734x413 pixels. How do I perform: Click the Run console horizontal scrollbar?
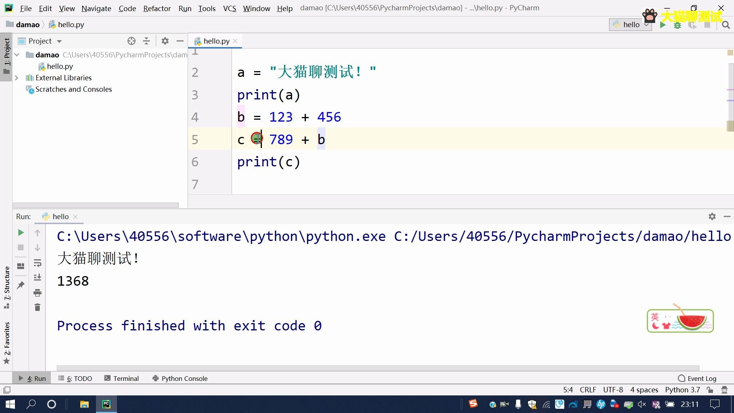378,368
